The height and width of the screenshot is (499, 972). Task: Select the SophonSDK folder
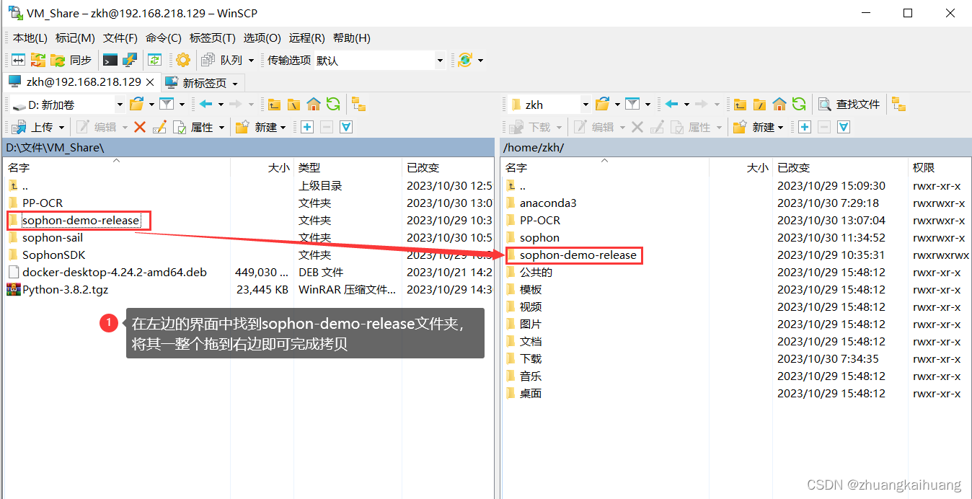54,255
